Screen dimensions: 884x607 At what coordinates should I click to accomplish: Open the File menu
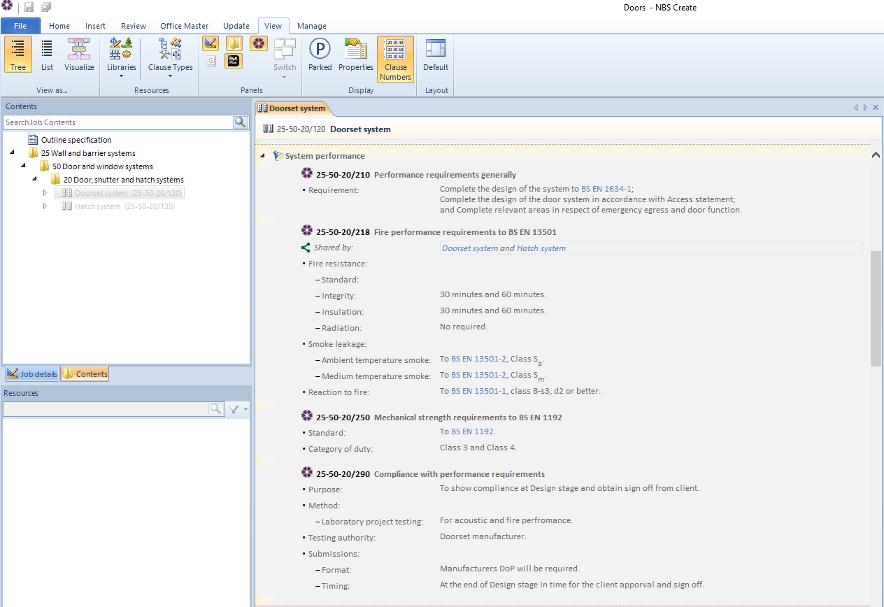point(20,26)
